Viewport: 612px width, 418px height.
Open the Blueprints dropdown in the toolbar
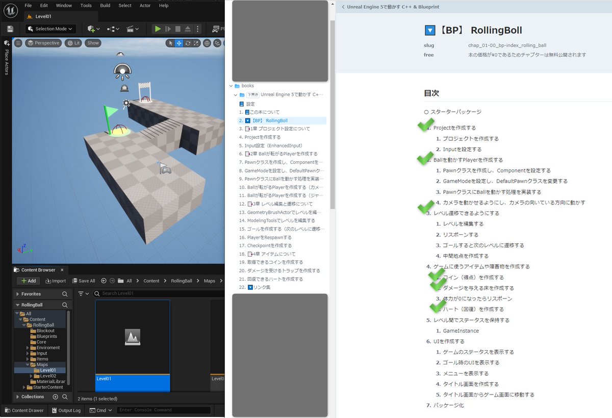113,29
